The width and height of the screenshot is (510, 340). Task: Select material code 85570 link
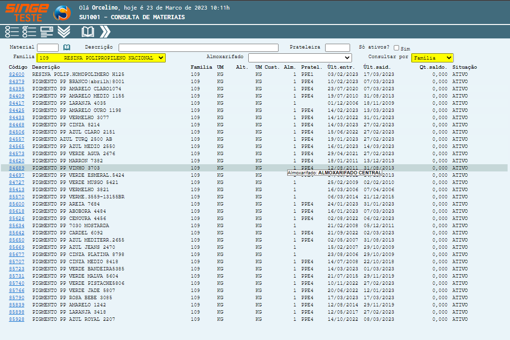click(x=16, y=197)
